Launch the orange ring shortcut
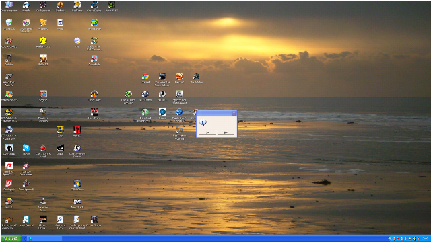This screenshot has width=431, height=242. tap(179, 77)
